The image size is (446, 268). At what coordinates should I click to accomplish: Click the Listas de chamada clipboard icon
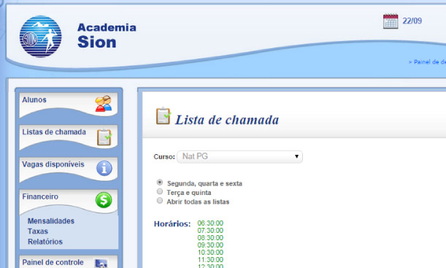pos(104,137)
